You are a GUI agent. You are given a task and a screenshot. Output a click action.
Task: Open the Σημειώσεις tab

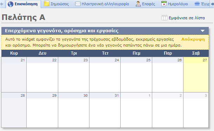[56, 4]
